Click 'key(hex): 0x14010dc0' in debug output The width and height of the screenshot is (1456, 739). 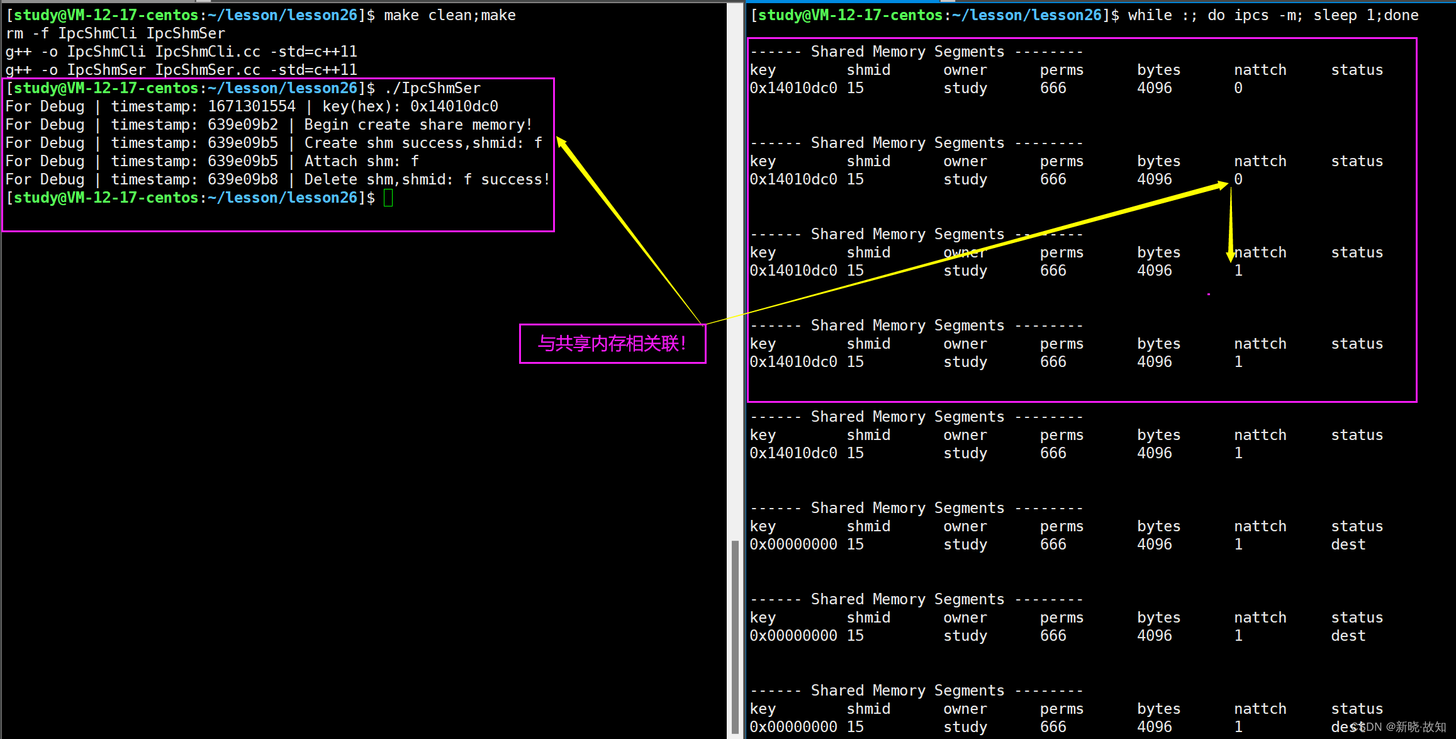(x=410, y=106)
